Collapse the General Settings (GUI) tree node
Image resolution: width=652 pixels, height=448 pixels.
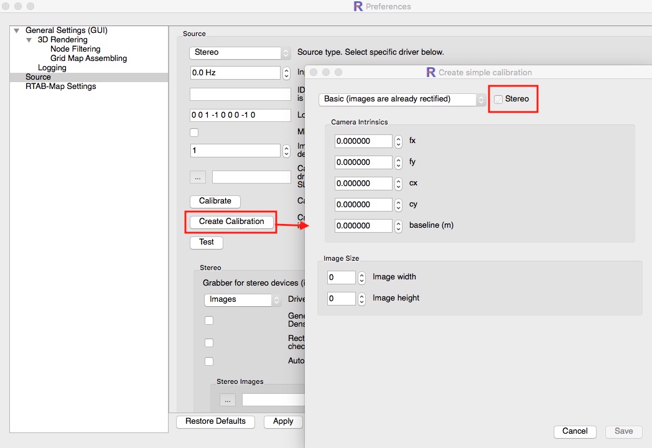pyautogui.click(x=17, y=30)
